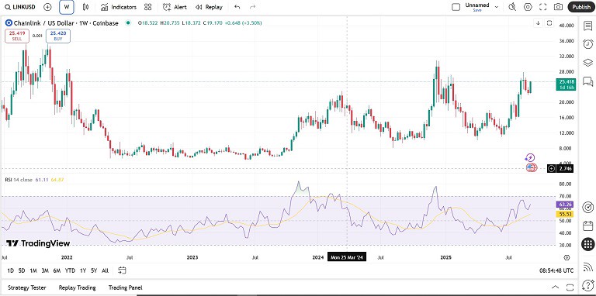Image resolution: width=596 pixels, height=296 pixels.
Task: Click the Publish button
Action: coord(580,7)
